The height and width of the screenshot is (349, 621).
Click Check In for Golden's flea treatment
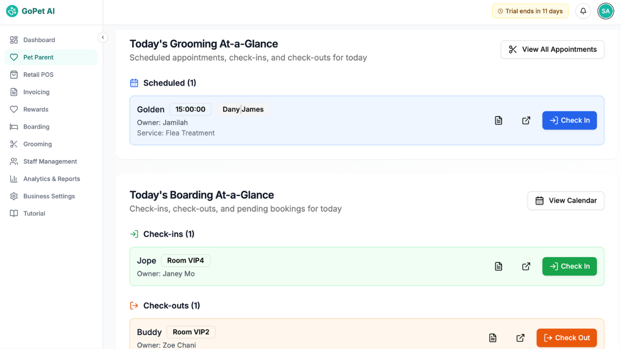click(x=570, y=120)
